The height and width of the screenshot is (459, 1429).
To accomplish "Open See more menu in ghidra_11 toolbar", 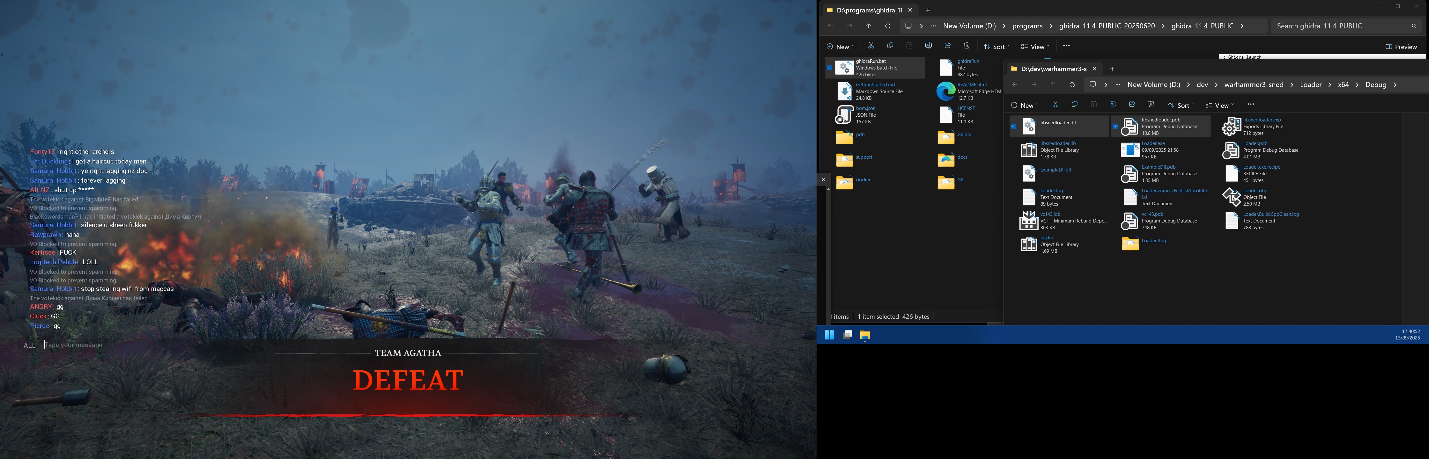I will tap(1066, 46).
